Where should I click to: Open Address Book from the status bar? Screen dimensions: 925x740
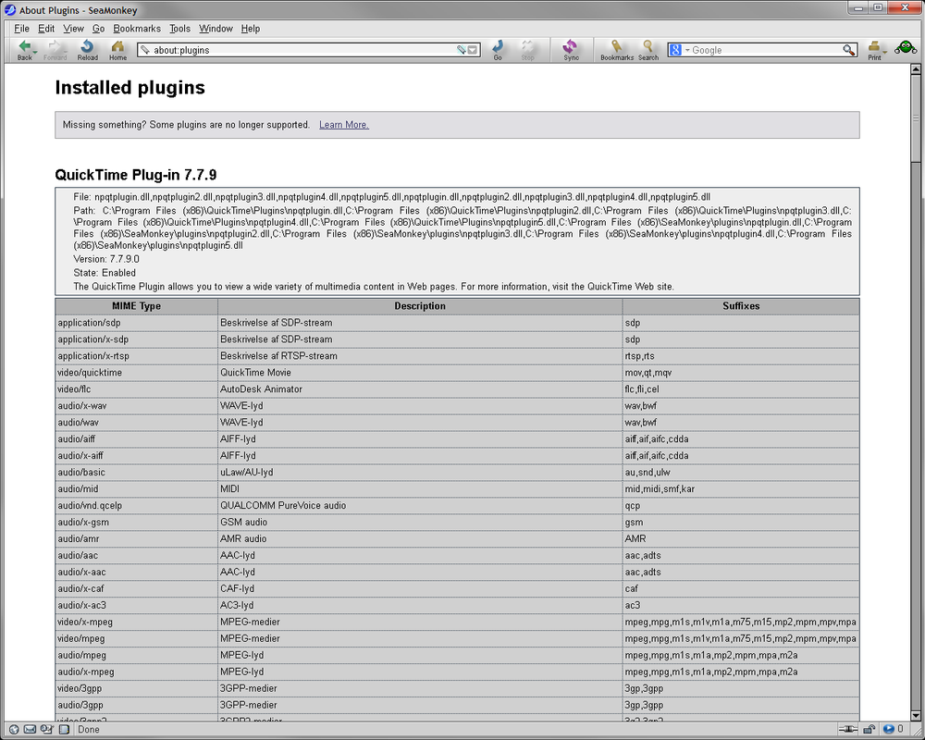click(64, 730)
